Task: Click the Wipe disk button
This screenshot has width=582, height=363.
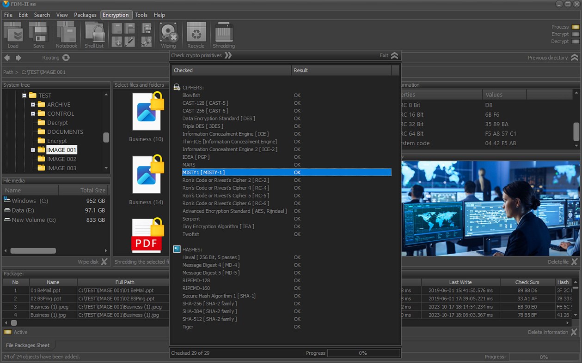Action: (90, 262)
